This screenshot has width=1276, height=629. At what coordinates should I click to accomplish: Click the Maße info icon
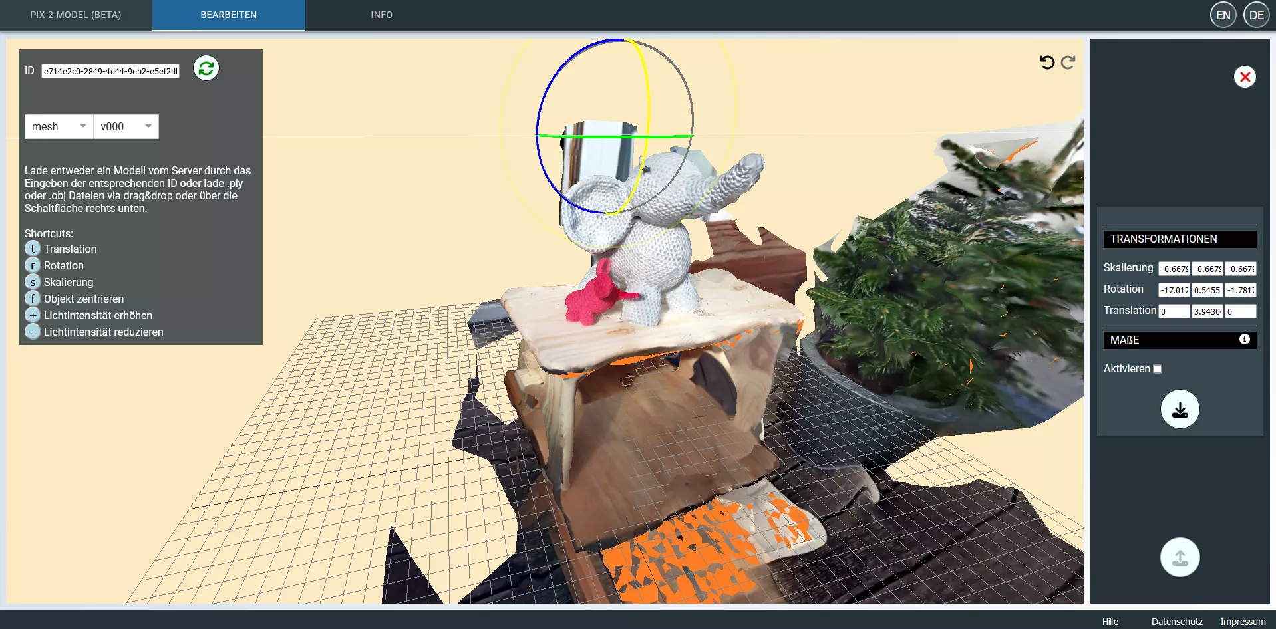click(x=1244, y=340)
